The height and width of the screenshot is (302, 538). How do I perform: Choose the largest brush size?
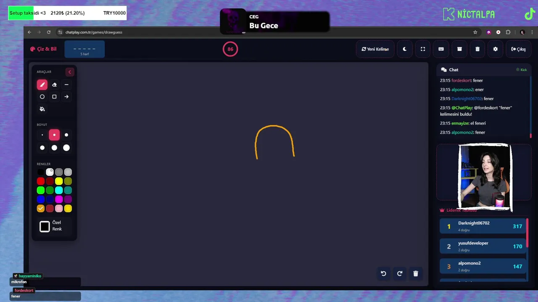point(66,148)
